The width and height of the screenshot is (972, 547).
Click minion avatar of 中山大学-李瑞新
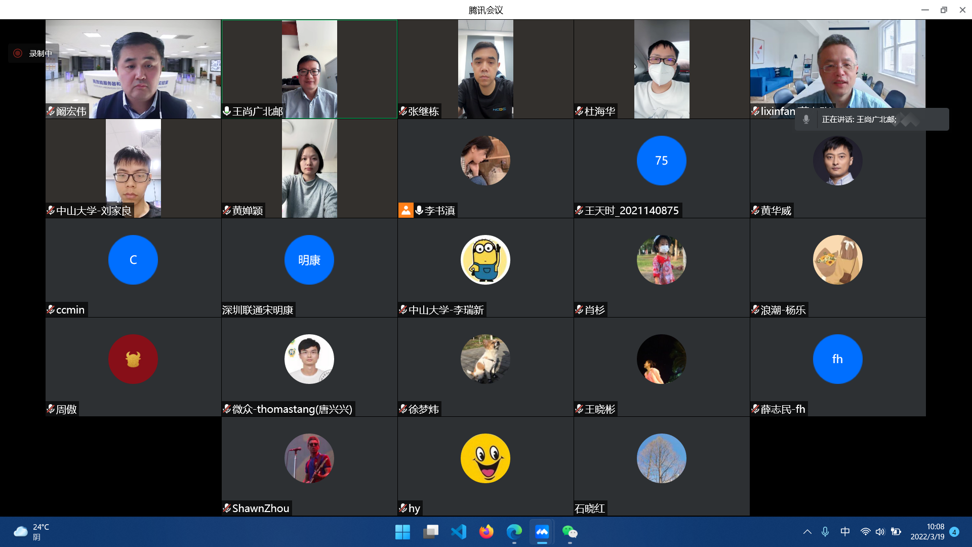point(485,260)
